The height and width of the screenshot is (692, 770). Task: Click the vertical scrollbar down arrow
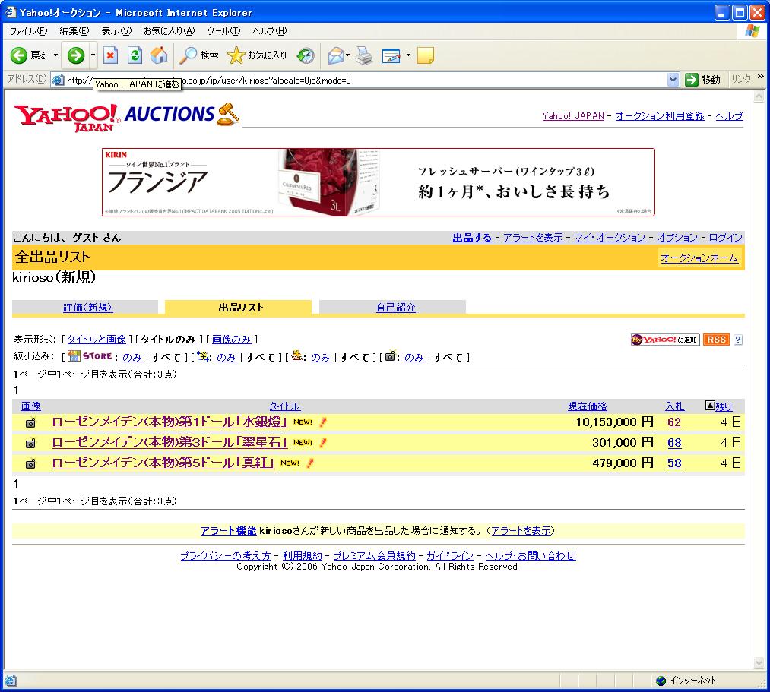tap(758, 663)
